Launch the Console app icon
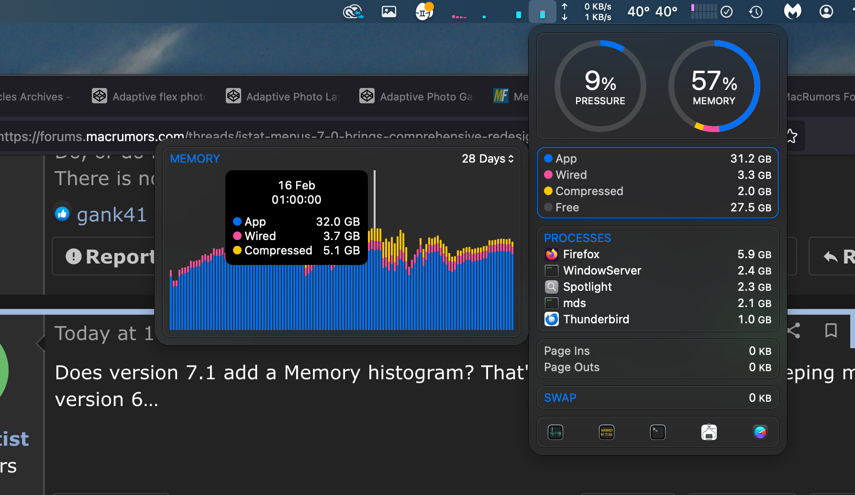Screen dimensions: 855x495 point(607,432)
